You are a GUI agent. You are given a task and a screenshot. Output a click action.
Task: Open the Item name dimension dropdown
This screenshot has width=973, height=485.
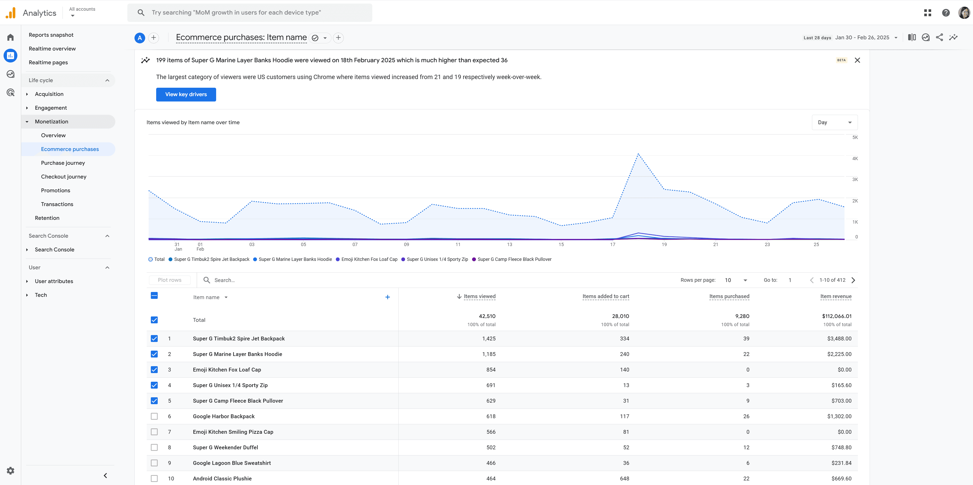pos(210,297)
